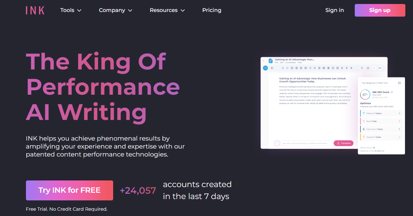Click the undo arrow in editor toolbar
This screenshot has width=413, height=216.
283,68
